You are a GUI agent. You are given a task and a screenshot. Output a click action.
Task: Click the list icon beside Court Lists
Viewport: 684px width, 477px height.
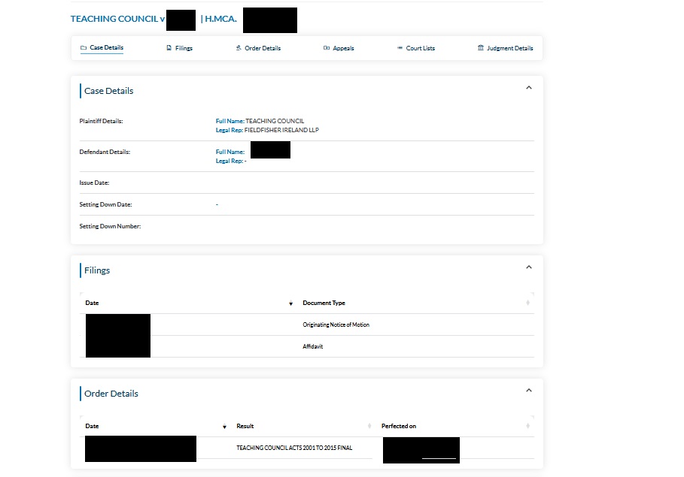point(400,48)
